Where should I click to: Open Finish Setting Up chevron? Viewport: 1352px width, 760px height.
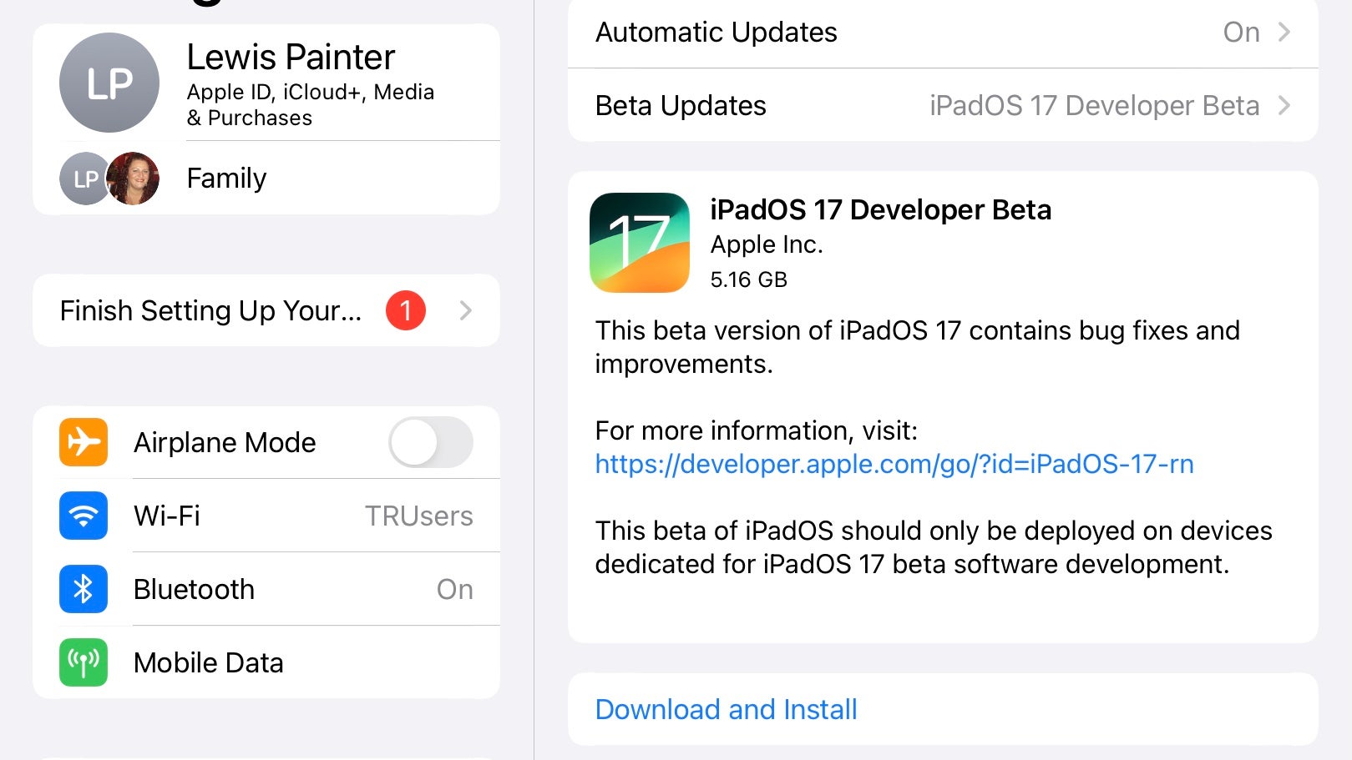466,310
